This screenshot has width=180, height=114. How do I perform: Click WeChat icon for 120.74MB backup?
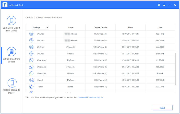[31, 34]
